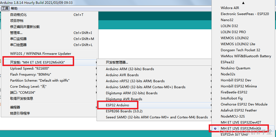Open 开发板管理器... boards manager
Screen dimensions: 276x137
155,62
